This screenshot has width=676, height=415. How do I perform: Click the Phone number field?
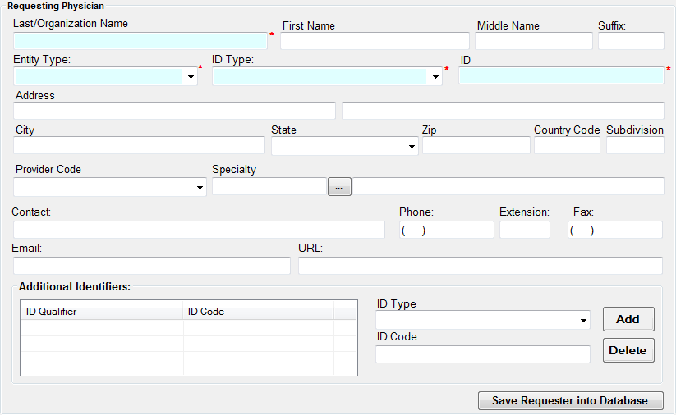point(446,230)
